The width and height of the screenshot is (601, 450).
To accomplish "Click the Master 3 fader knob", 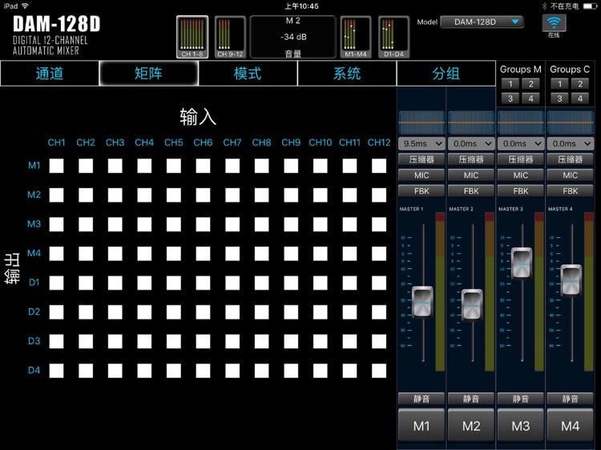I will click(521, 263).
